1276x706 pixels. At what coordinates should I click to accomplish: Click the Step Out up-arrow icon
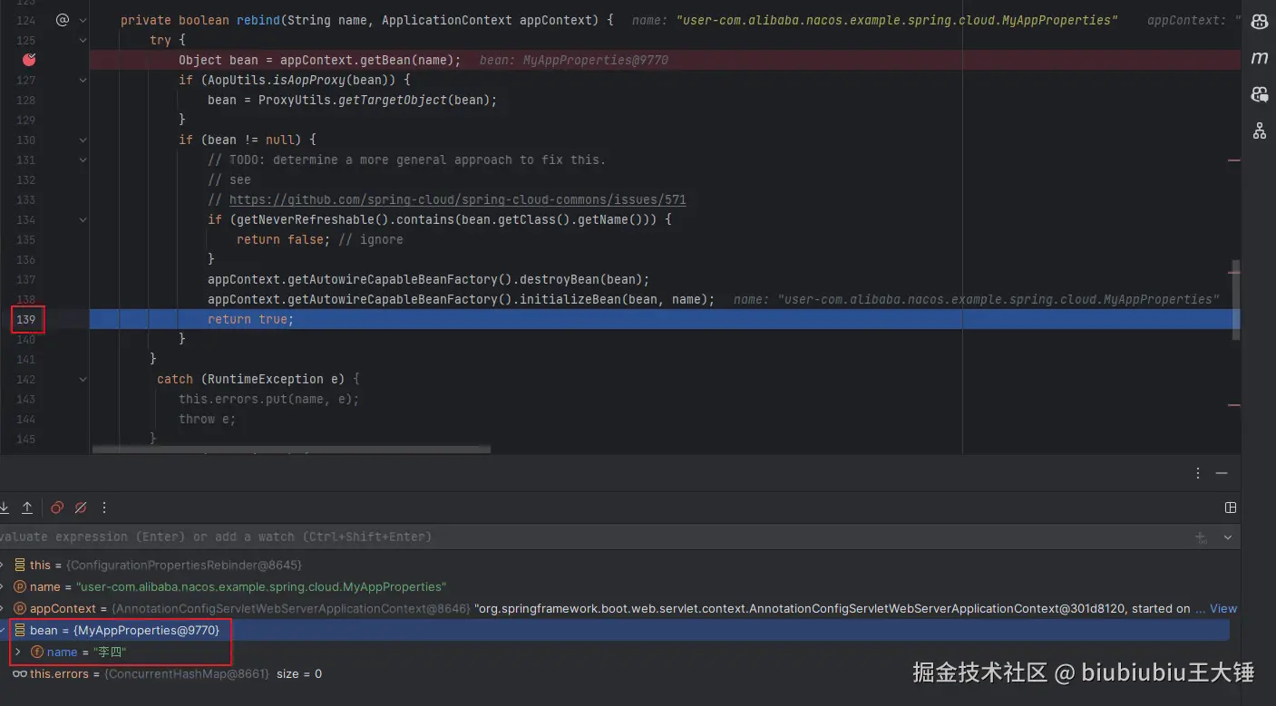27,508
